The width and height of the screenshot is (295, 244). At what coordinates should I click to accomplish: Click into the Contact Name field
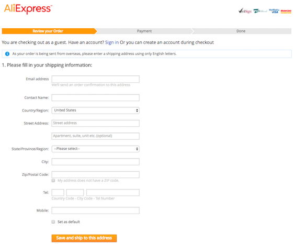[x=95, y=97]
